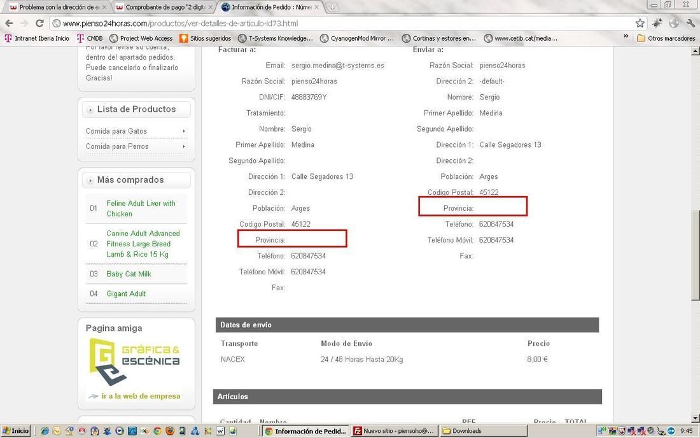Click the scrollbar up arrow

click(x=695, y=51)
